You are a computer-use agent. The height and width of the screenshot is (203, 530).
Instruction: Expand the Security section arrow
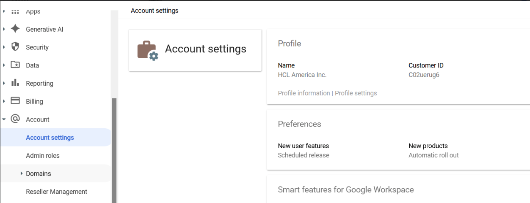pos(4,47)
